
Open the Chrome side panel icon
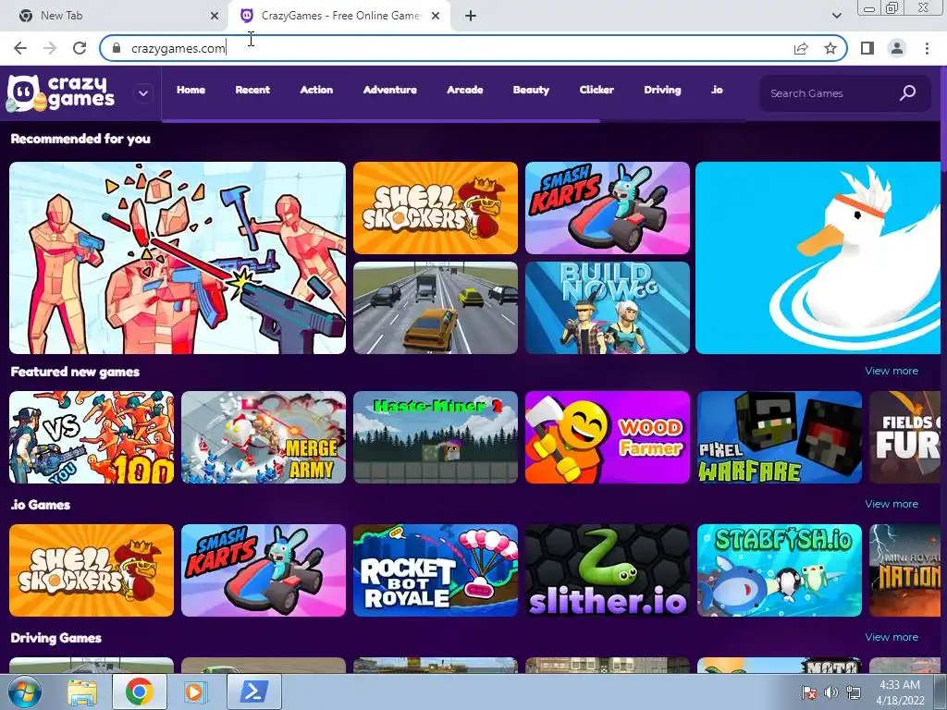(867, 48)
